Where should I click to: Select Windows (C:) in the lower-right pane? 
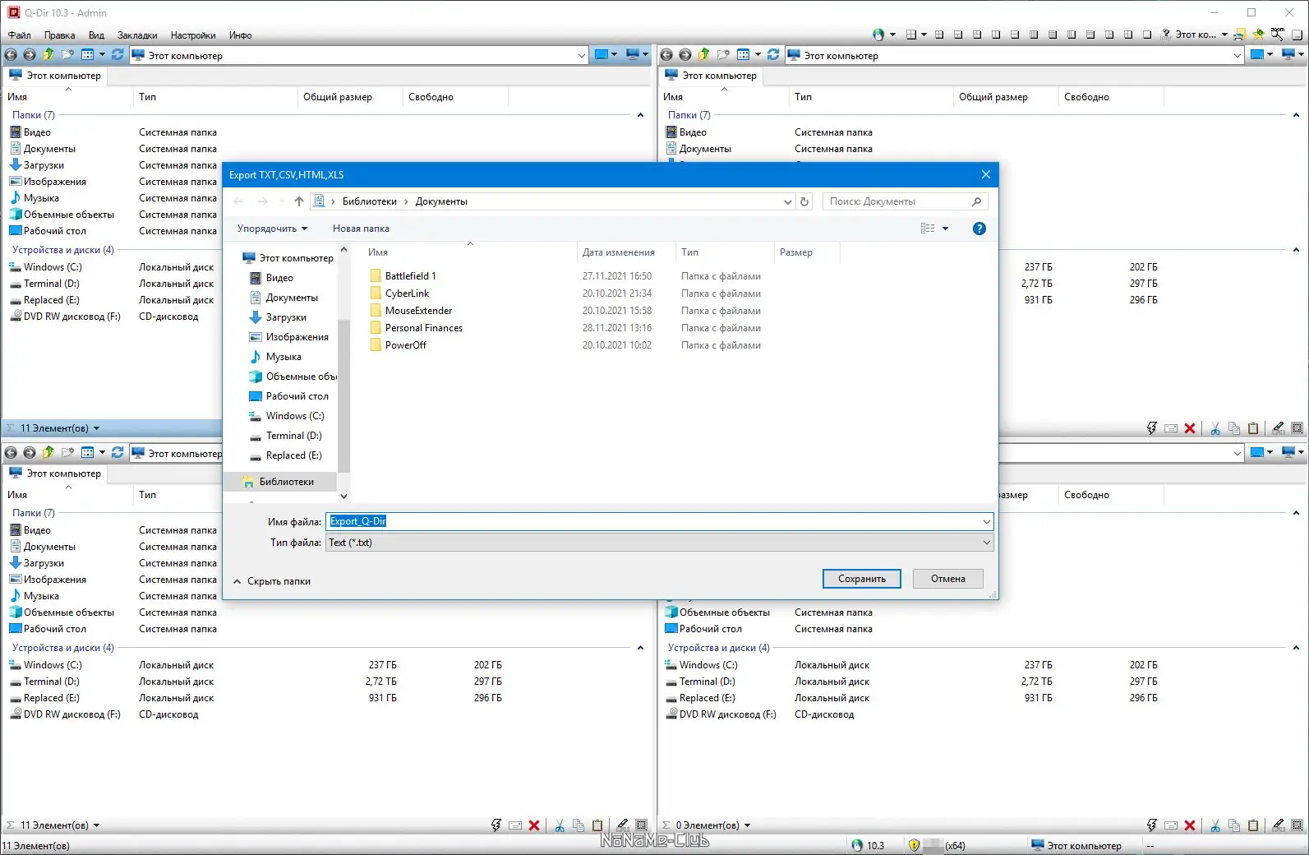click(708, 665)
